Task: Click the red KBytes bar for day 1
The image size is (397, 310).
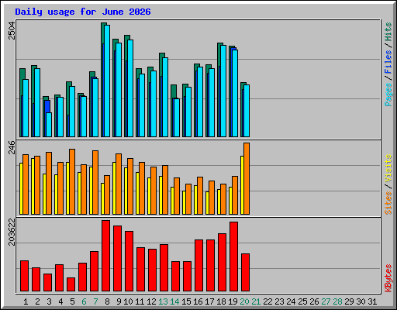Action: pyautogui.click(x=24, y=276)
